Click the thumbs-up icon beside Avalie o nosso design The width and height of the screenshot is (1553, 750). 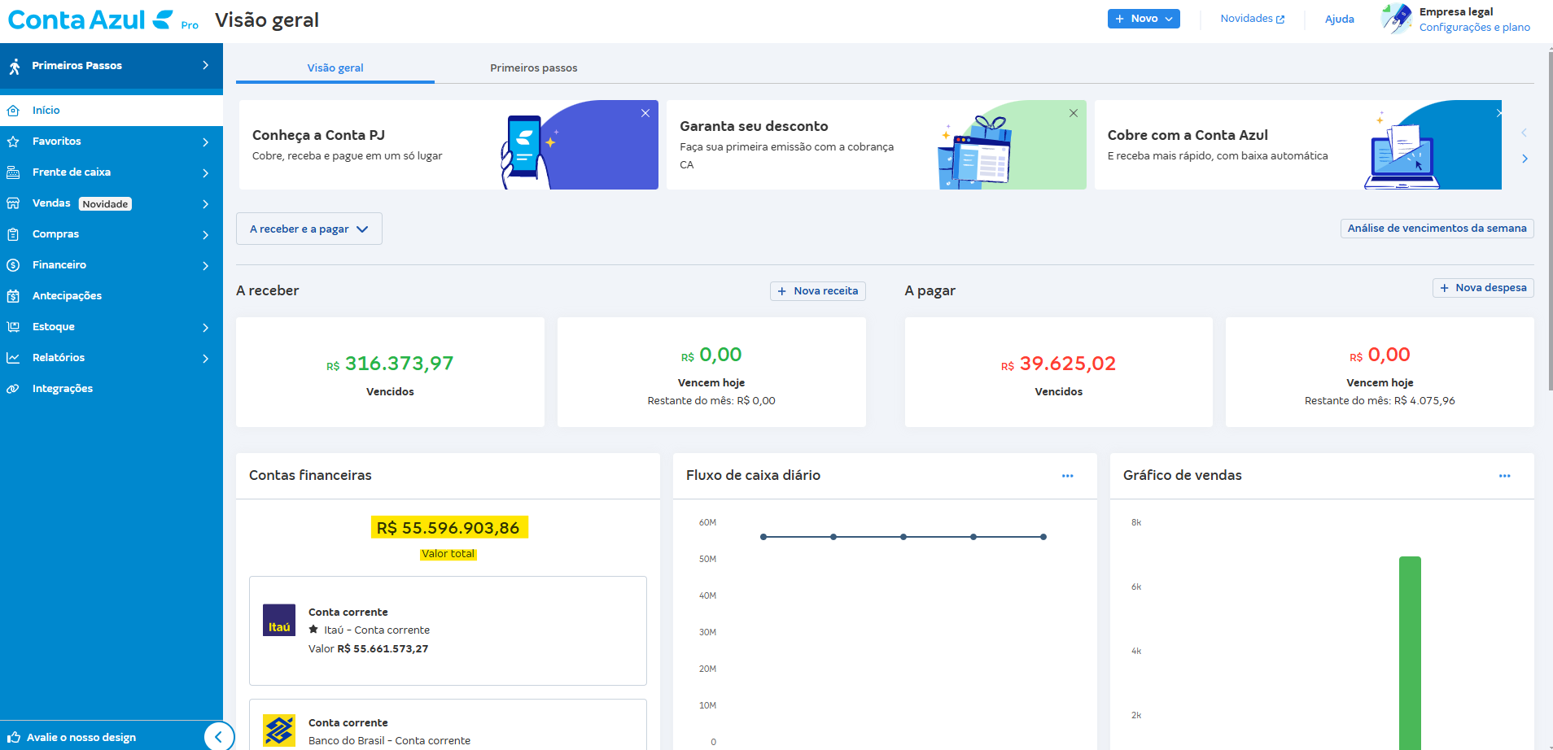tap(14, 737)
